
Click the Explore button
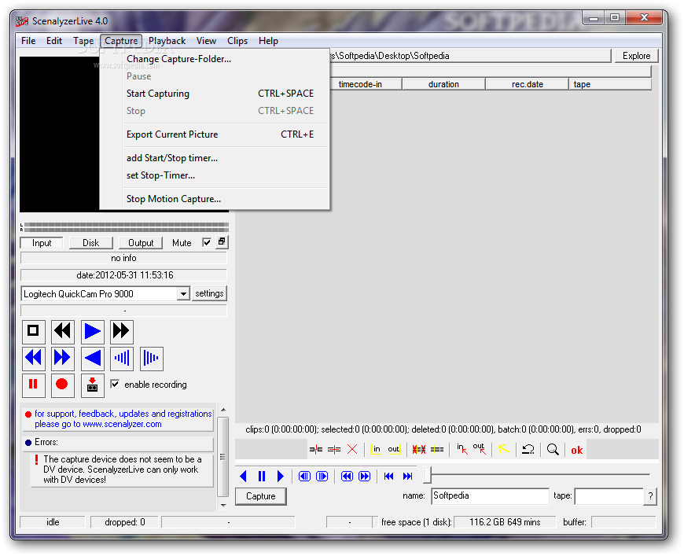coord(636,56)
